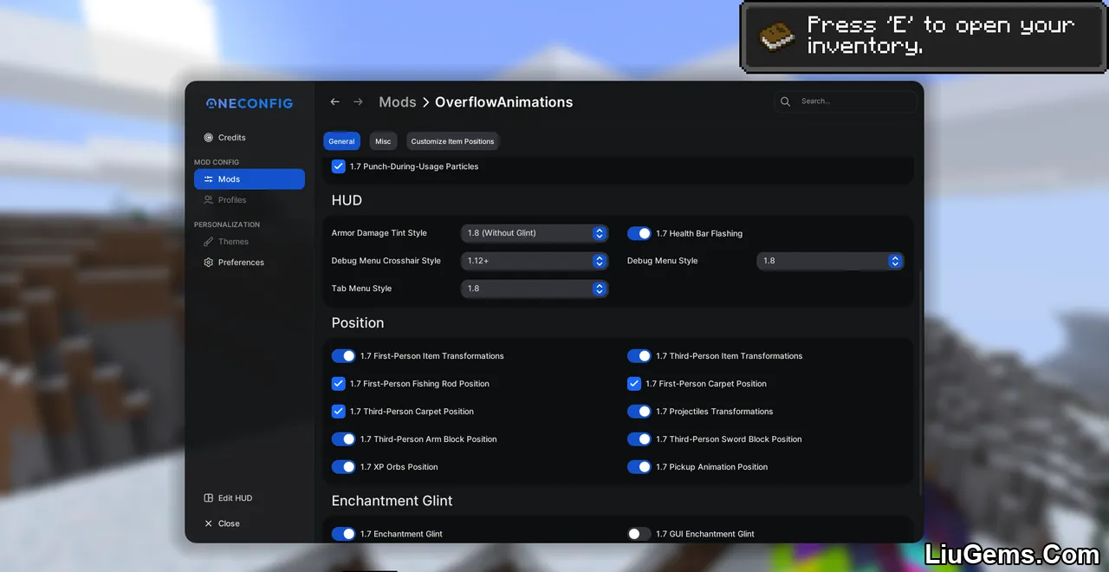This screenshot has width=1109, height=572.
Task: Click the Edit HUD button
Action: point(250,498)
